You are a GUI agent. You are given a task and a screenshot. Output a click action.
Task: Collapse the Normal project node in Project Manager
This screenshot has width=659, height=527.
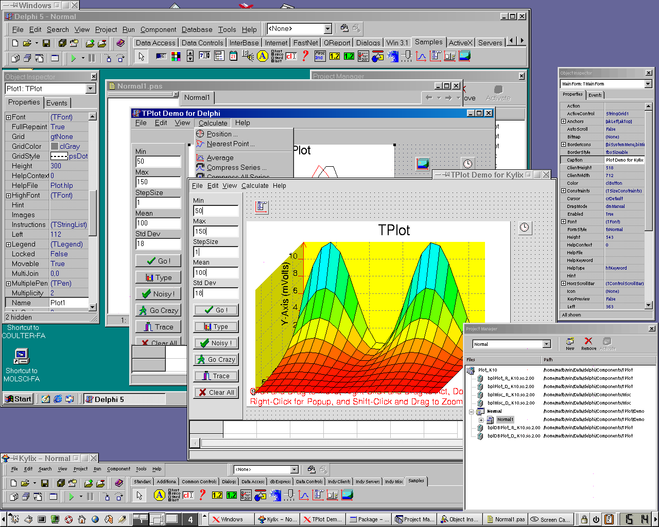click(471, 412)
